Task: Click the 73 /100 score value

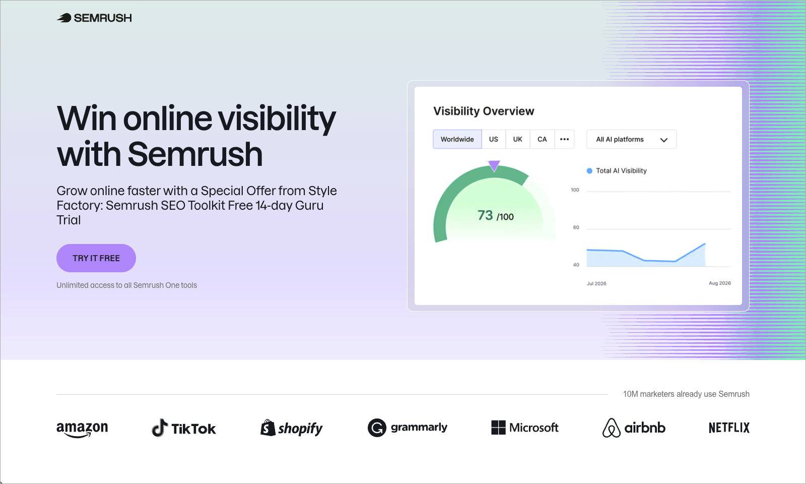Action: 496,216
